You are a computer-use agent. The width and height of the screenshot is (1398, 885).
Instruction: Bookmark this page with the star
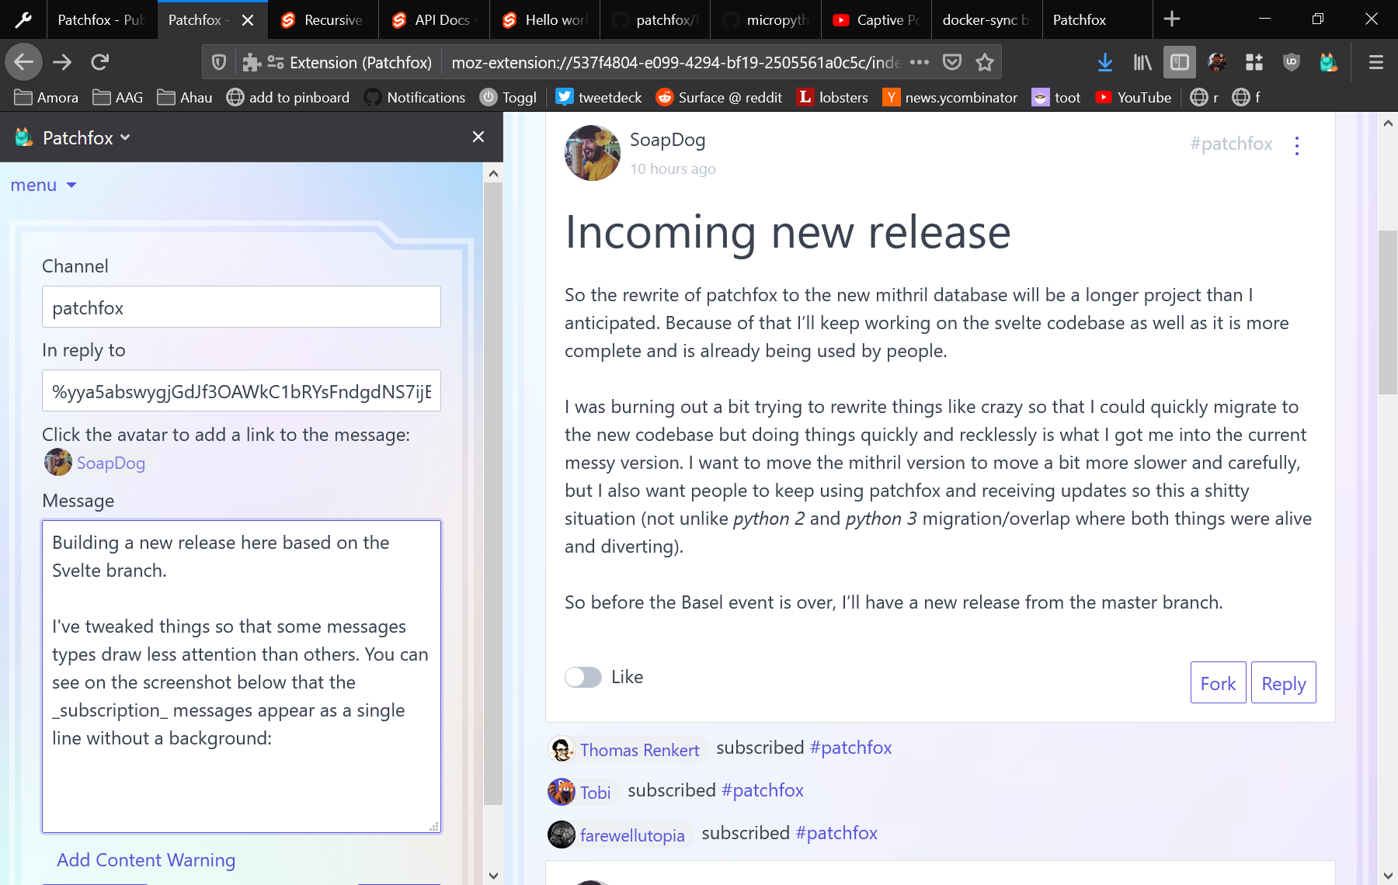985,62
